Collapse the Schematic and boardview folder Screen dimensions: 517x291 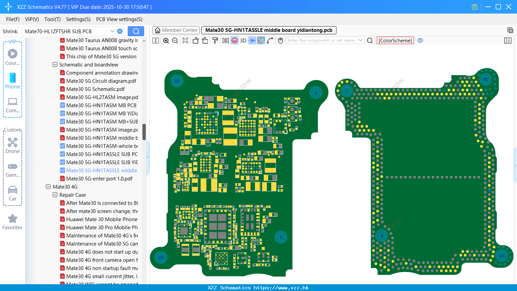pyautogui.click(x=55, y=64)
